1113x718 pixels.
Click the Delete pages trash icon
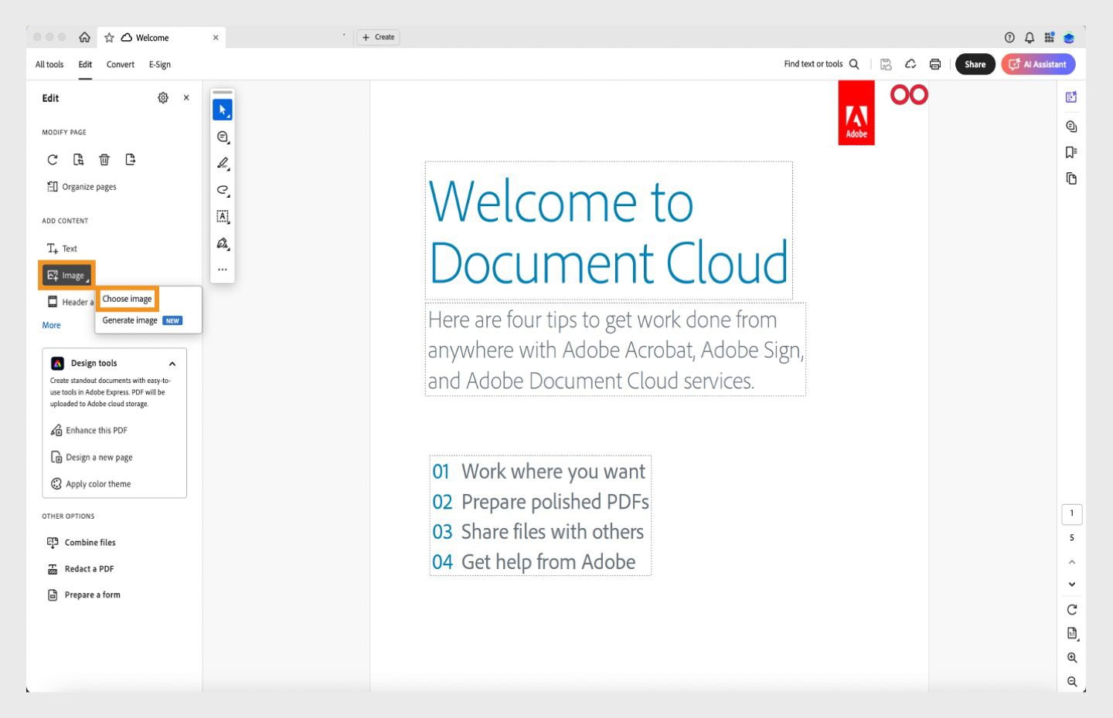[x=104, y=160]
